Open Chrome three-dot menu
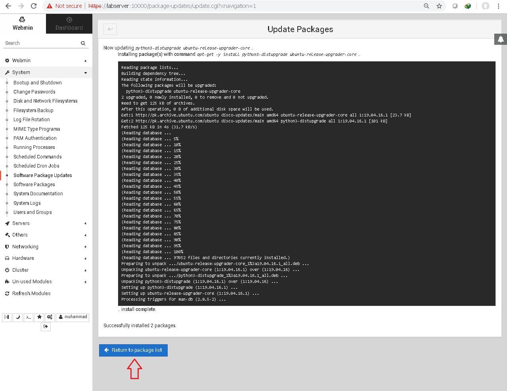Viewport: 507px width, 391px height. (x=498, y=6)
